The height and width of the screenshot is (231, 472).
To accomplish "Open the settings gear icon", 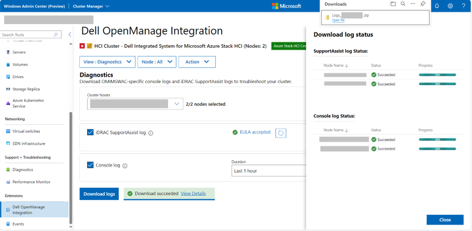I will click(x=450, y=6).
